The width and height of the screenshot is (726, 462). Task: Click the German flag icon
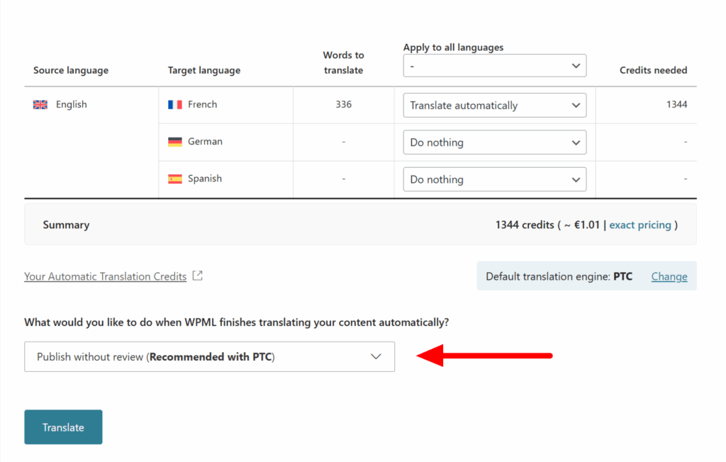pyautogui.click(x=175, y=141)
